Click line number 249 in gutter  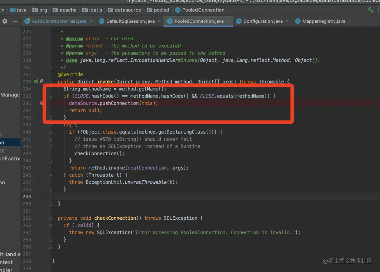click(x=27, y=197)
